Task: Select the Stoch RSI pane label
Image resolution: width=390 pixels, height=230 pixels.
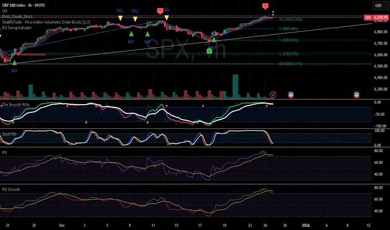Action: point(9,134)
